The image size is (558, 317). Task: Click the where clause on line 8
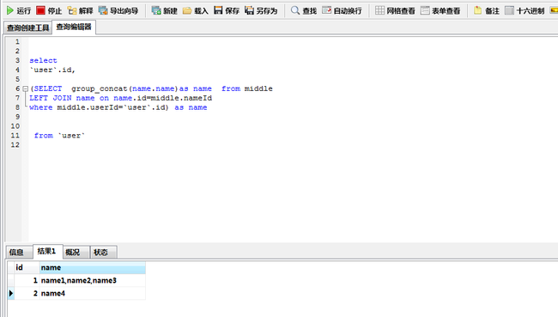tap(118, 107)
